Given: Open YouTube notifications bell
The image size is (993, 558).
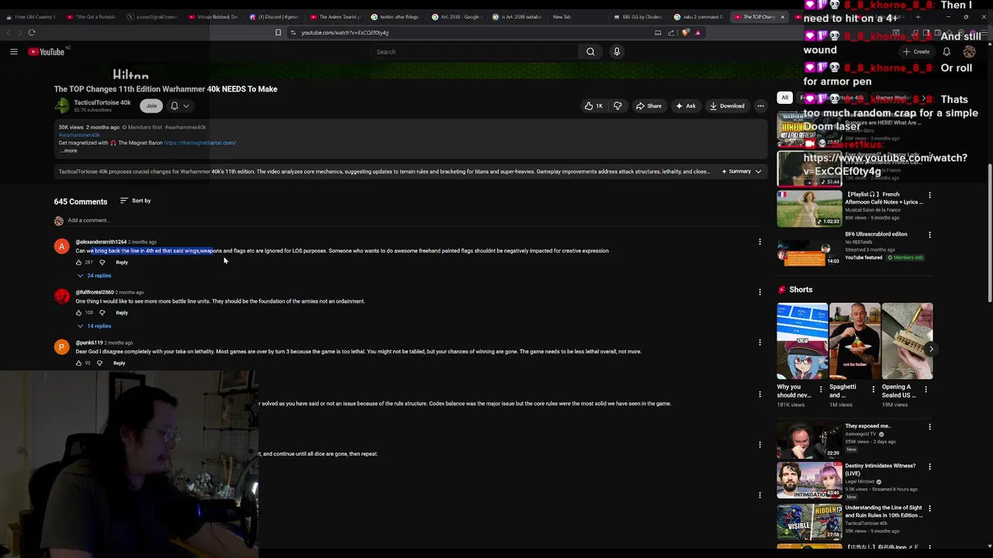Looking at the screenshot, I should click(x=946, y=52).
